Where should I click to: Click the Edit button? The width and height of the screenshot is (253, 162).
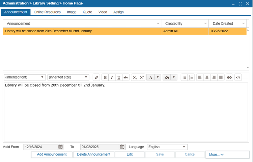click(130, 155)
